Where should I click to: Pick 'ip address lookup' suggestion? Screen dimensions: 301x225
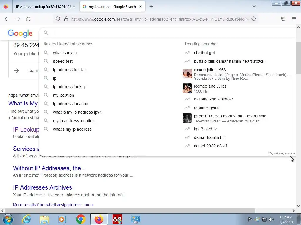point(69,87)
